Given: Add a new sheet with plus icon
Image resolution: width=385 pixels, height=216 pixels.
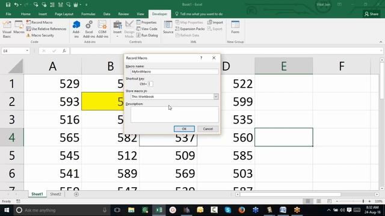Looking at the screenshot, I should tap(76, 194).
